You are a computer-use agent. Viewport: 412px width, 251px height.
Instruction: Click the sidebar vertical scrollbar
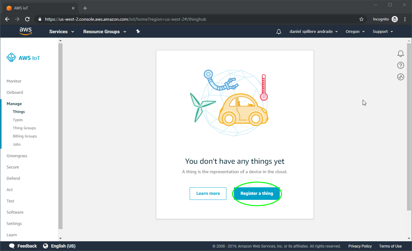point(60,135)
